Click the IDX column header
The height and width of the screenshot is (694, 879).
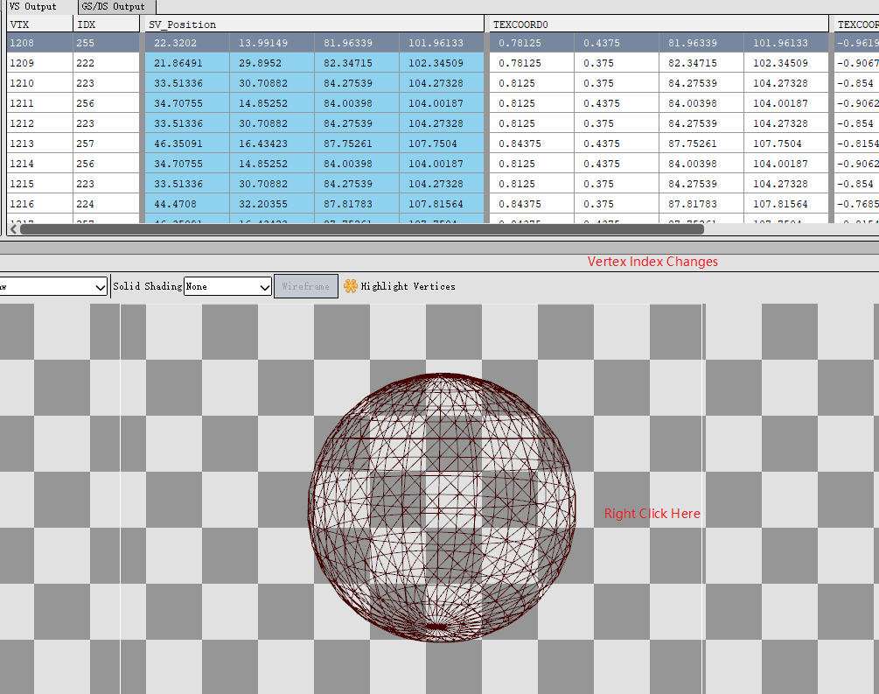(x=105, y=24)
